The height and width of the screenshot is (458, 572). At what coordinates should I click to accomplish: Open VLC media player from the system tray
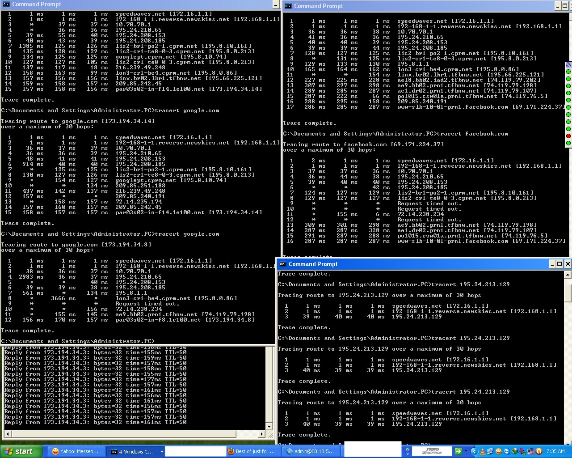482,451
